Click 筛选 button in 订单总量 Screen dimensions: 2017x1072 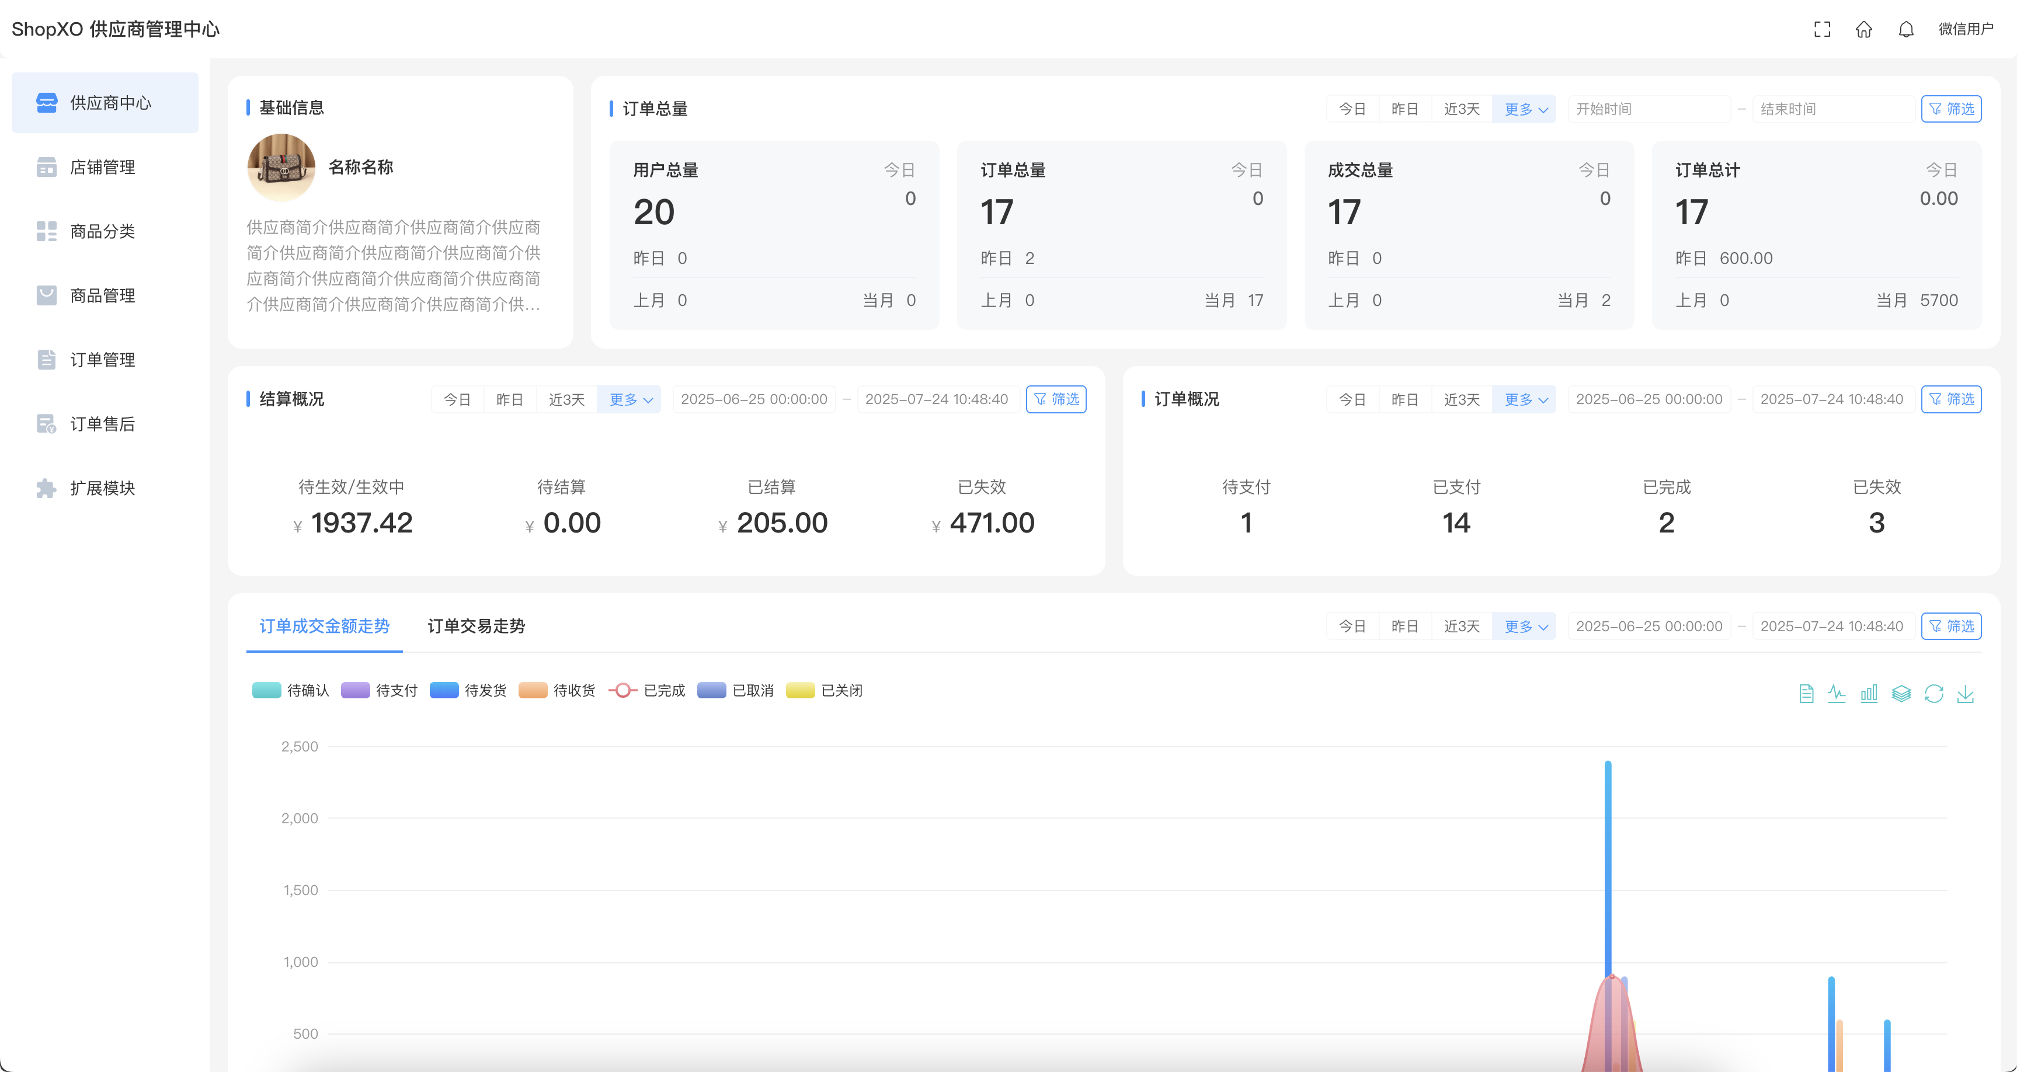tap(1951, 110)
